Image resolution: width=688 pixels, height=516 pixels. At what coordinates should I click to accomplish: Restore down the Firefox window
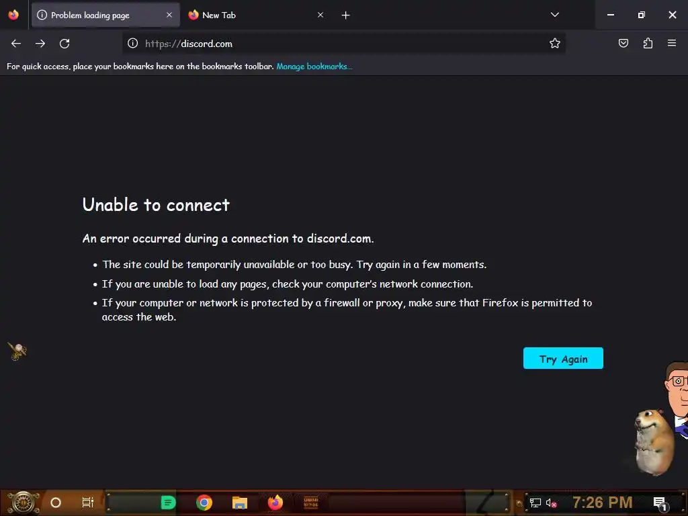641,15
